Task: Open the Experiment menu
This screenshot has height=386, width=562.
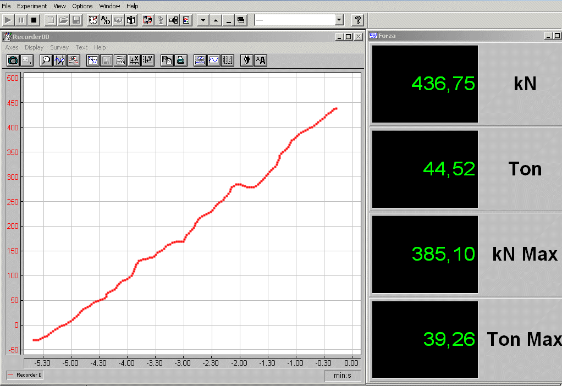Action: [32, 6]
